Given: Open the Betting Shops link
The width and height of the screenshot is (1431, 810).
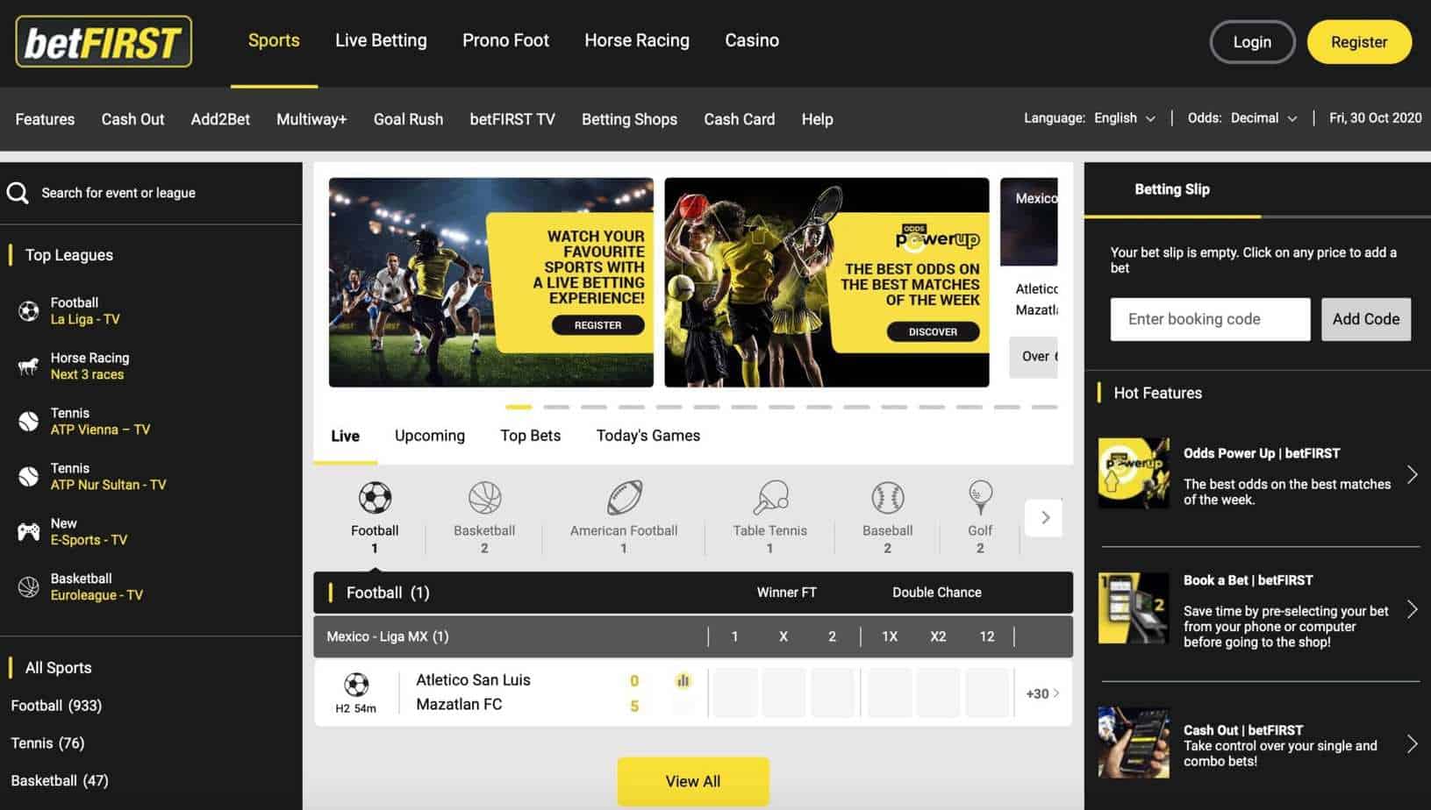Looking at the screenshot, I should [x=629, y=119].
